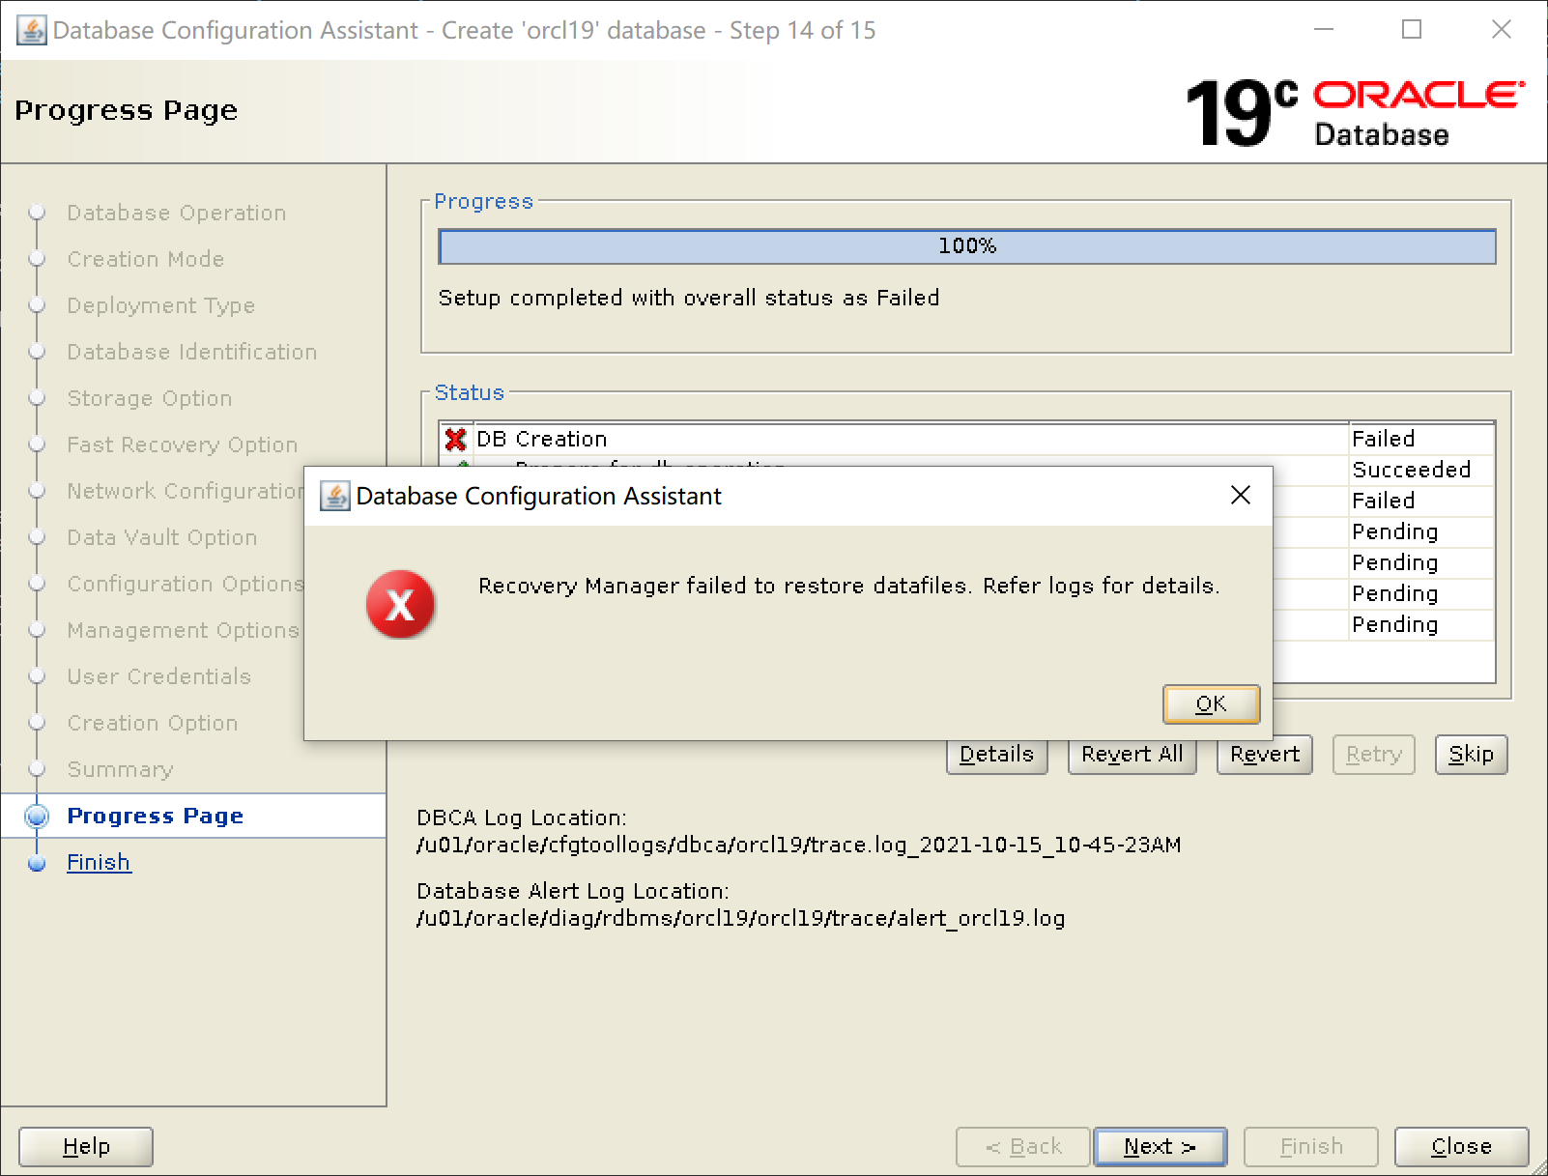Select Summary step in sidebar
The image size is (1548, 1176).
coord(121,769)
